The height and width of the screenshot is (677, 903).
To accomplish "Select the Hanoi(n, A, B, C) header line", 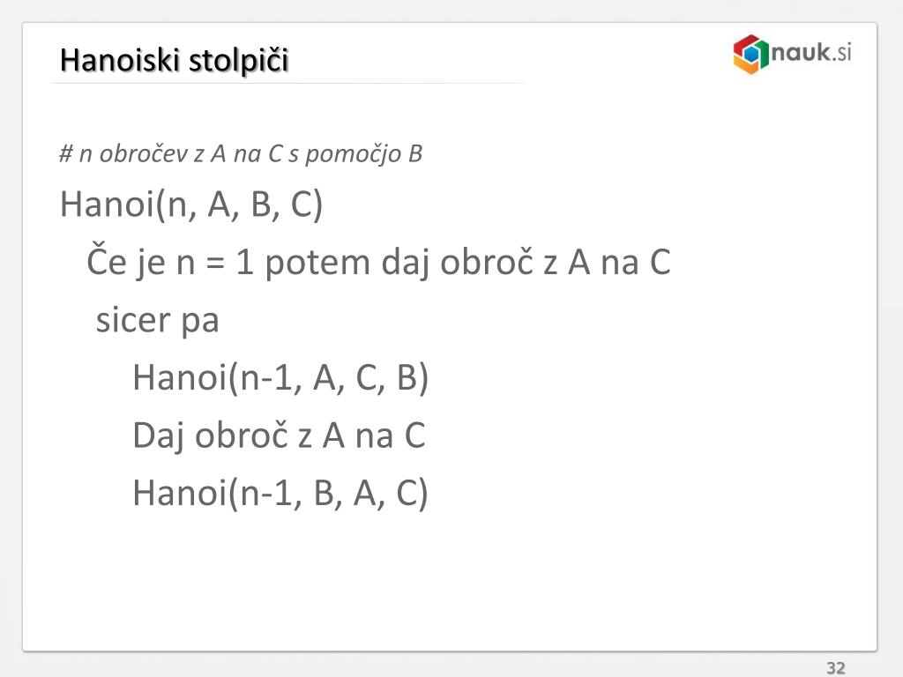I will (191, 205).
